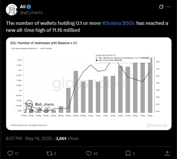Open the three-dot more options menu
The height and width of the screenshot is (159, 177).
tap(169, 7)
